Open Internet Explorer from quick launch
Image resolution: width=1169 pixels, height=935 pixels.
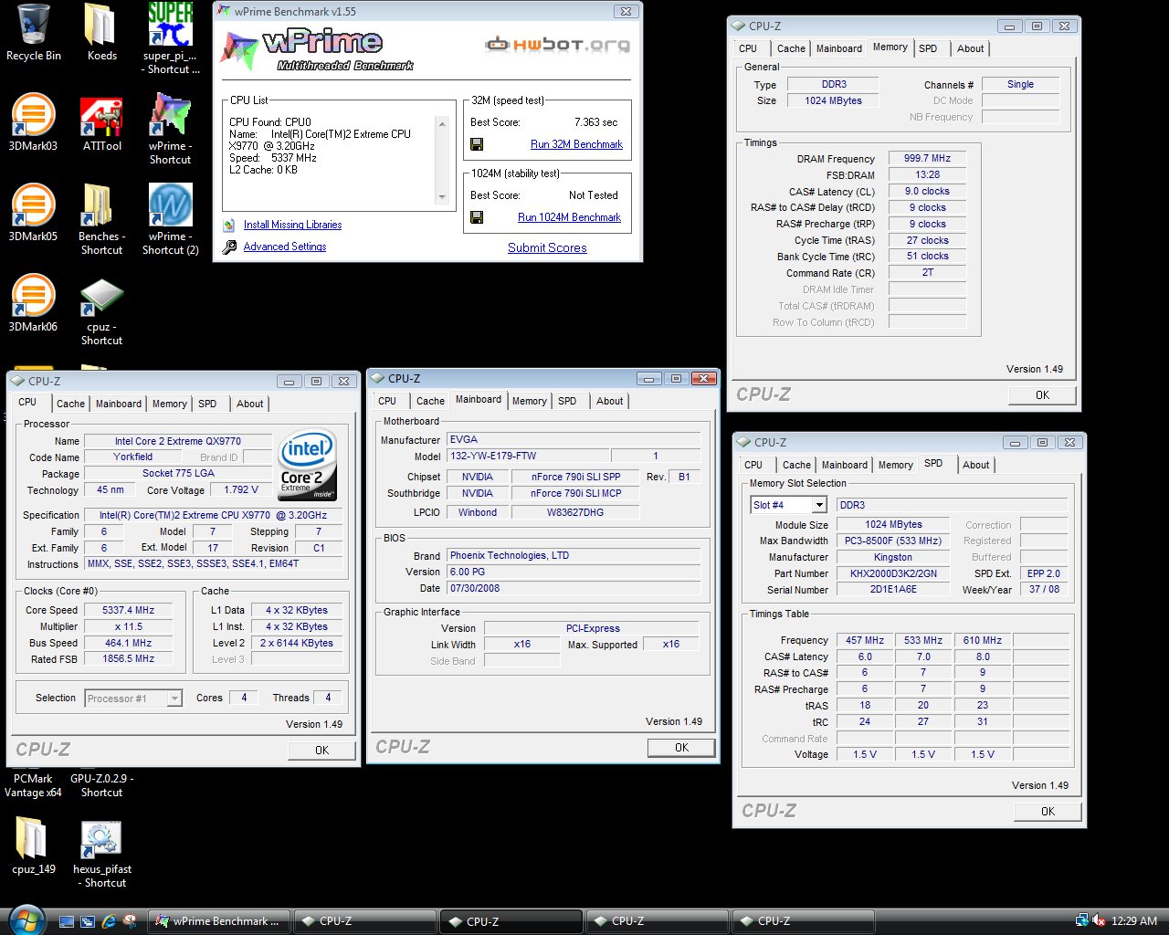109,921
